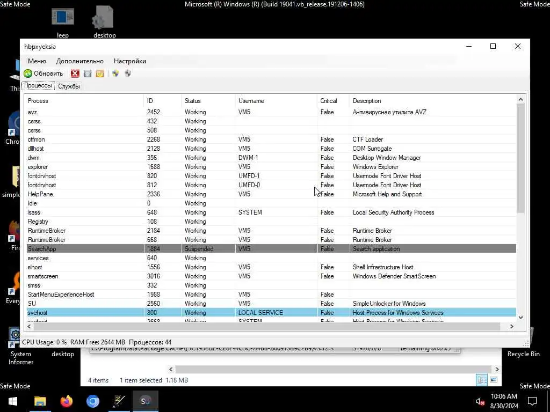550x412 pixels.
Task: Switch Explorer window to large icons view
Action: point(494,380)
